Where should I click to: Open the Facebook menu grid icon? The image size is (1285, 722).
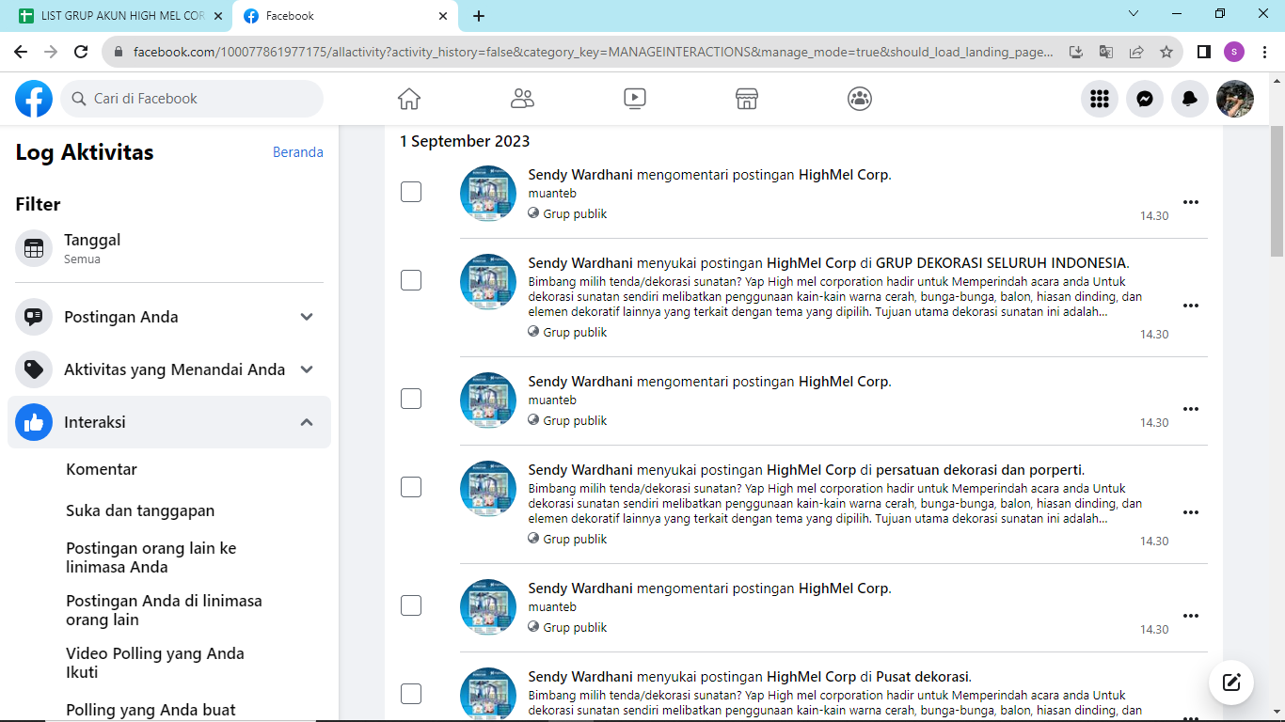1100,99
